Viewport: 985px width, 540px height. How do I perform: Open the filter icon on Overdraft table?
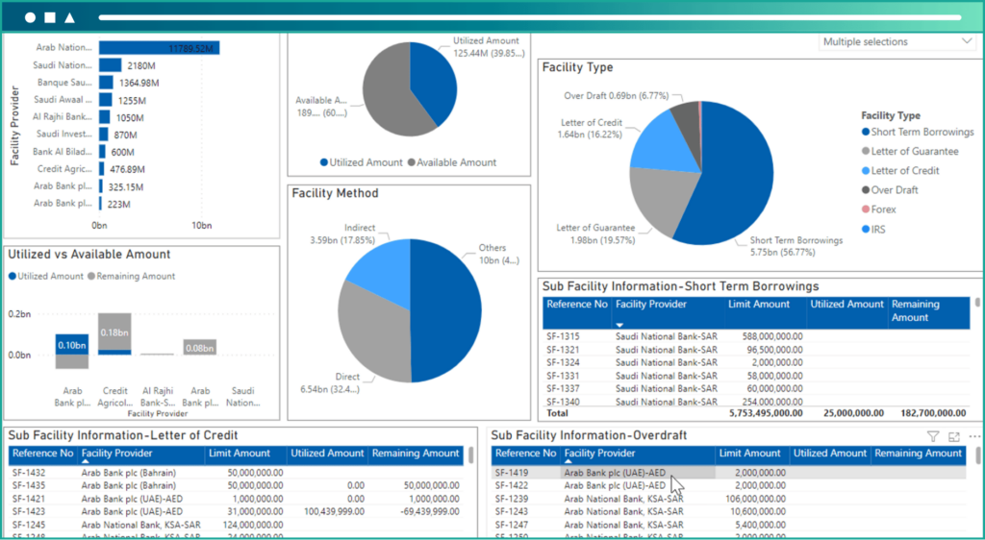(x=932, y=436)
